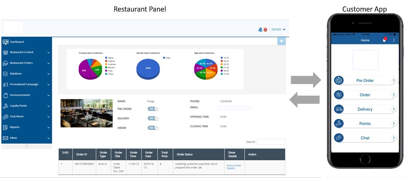Expand the Promotional Campaign menu

coord(26,84)
